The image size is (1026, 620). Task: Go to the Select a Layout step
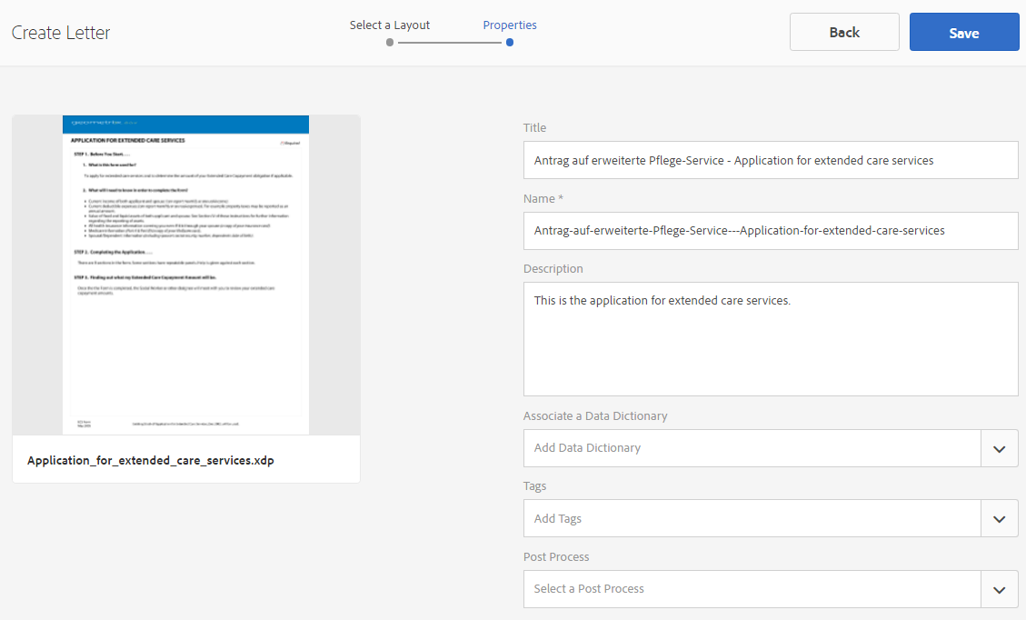point(390,25)
